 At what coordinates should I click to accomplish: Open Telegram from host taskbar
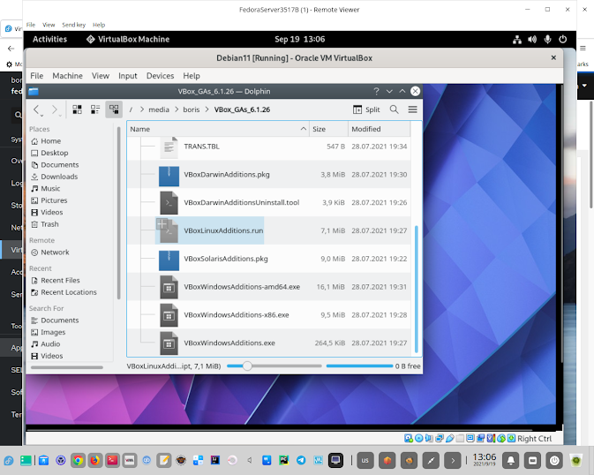[x=301, y=461]
